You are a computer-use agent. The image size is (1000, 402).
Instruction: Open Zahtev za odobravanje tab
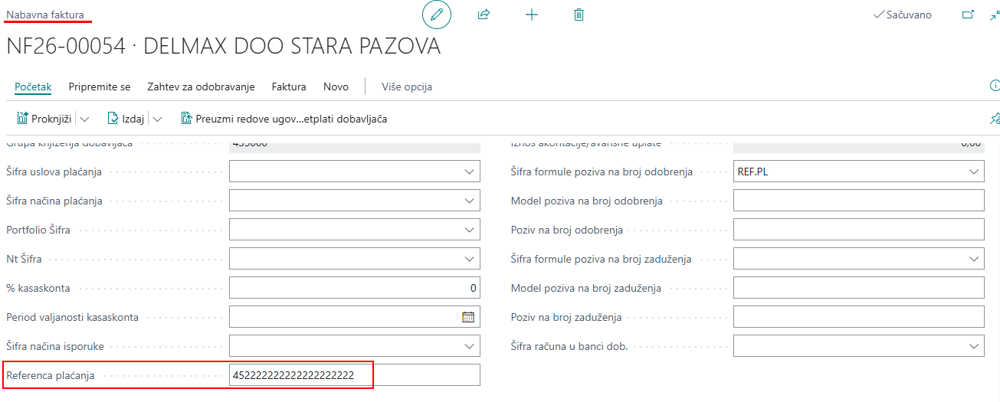click(201, 87)
